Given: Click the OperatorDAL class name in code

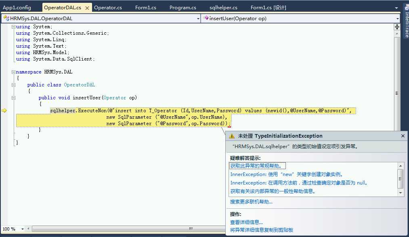Looking at the screenshot, I should coord(79,85).
